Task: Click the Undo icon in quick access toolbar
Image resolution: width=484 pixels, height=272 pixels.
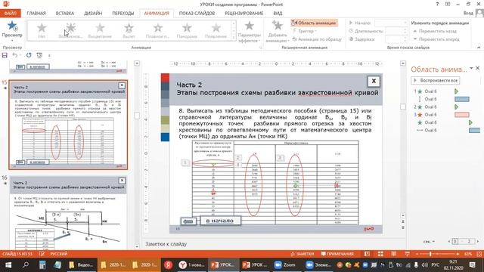Action: [x=14, y=55]
